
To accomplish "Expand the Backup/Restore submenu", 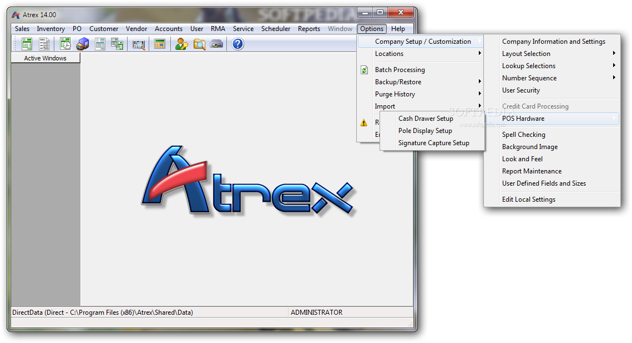I will pyautogui.click(x=421, y=81).
